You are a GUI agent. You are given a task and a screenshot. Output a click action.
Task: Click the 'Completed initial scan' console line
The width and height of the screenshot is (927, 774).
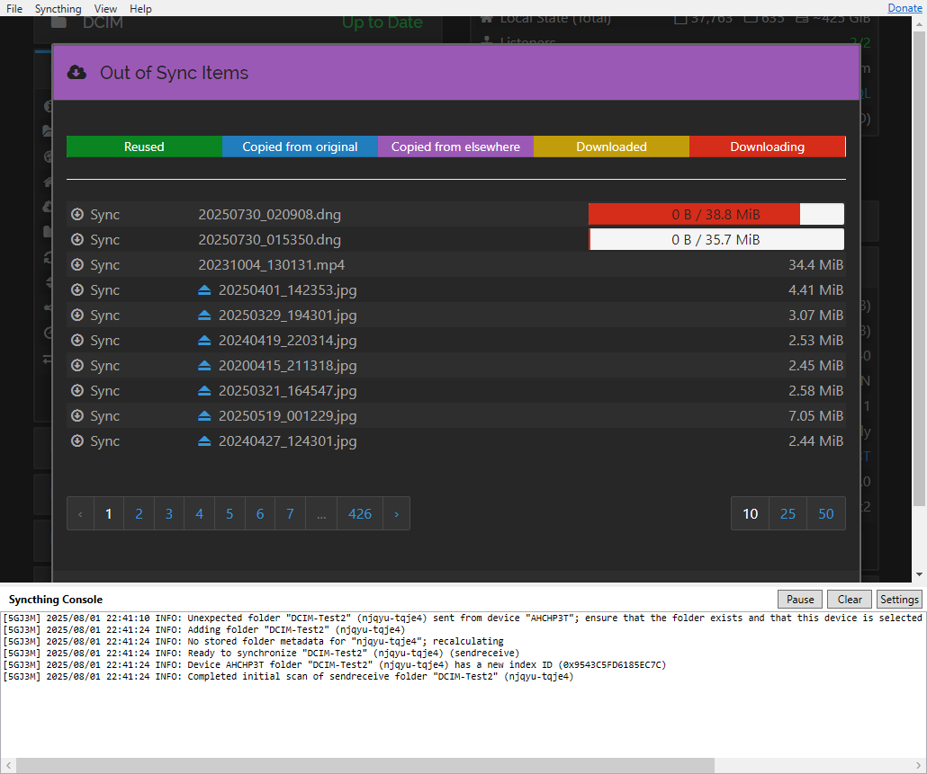tap(289, 677)
